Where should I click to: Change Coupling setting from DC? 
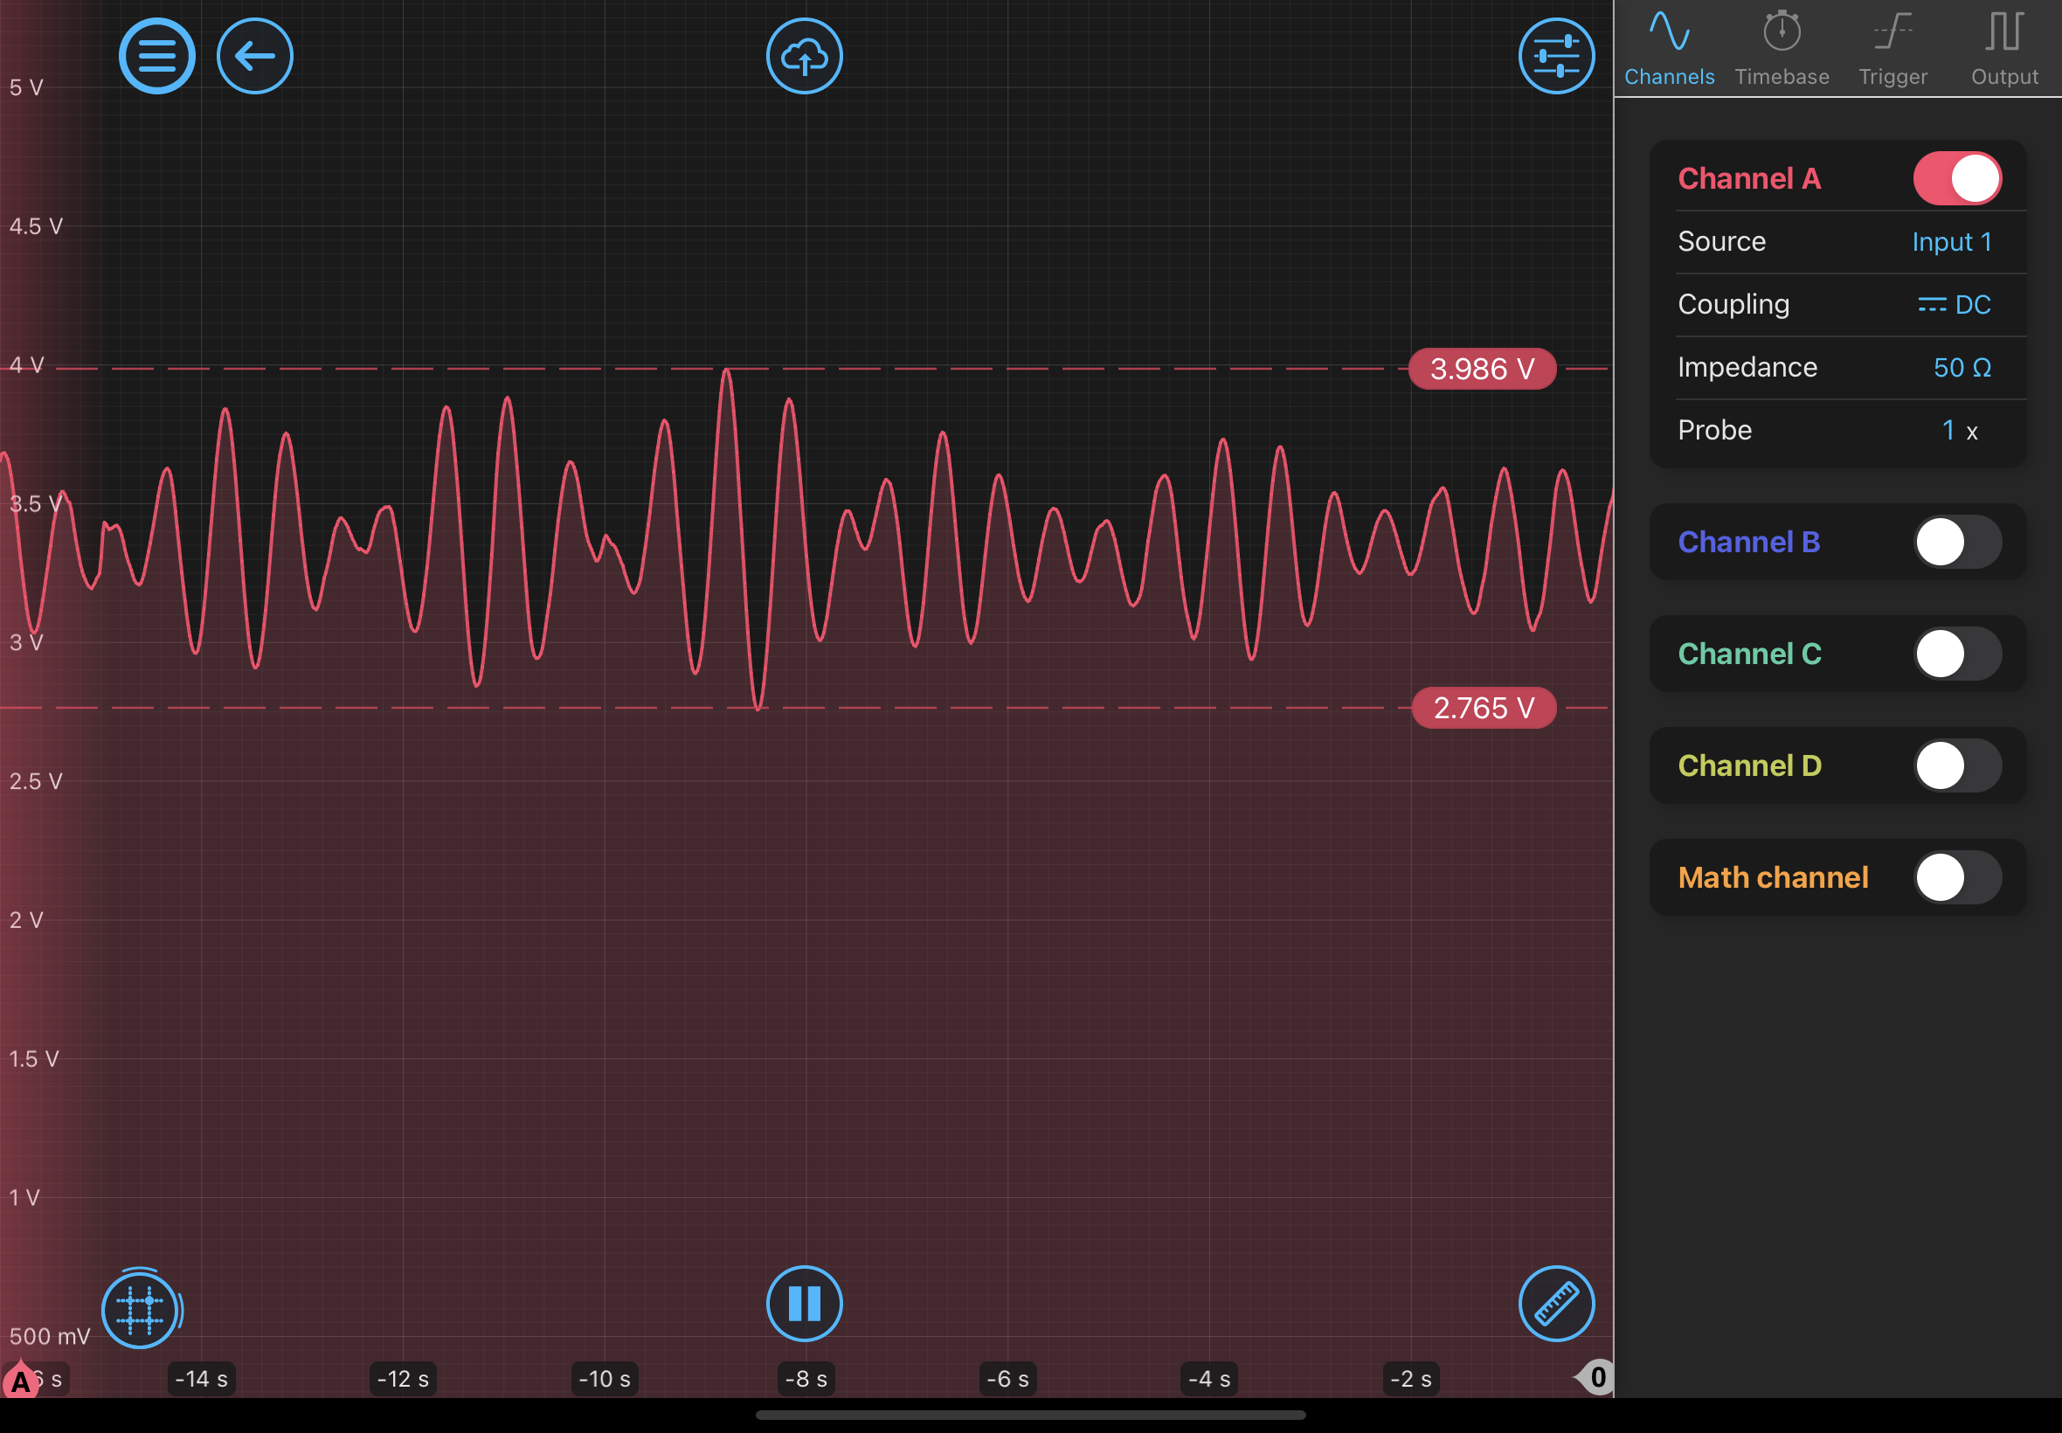pos(1955,304)
